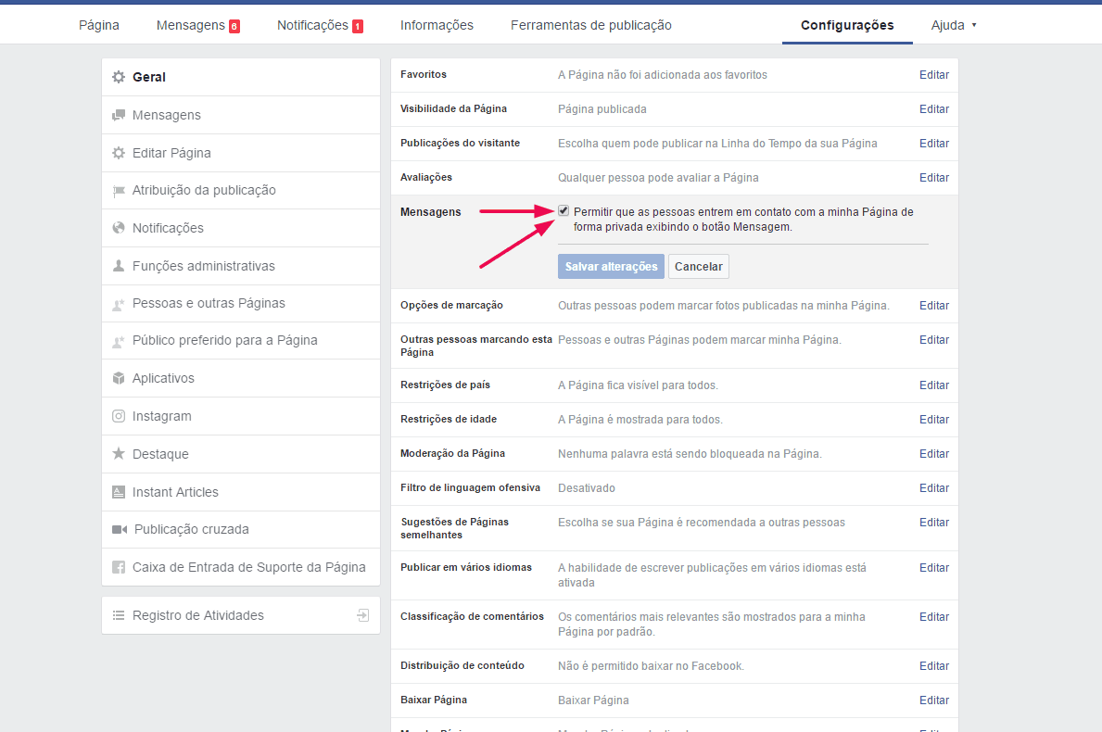The height and width of the screenshot is (732, 1102).
Task: Click 'Qualquer pessoa pode avaliar a Página' text
Action: pos(659,178)
